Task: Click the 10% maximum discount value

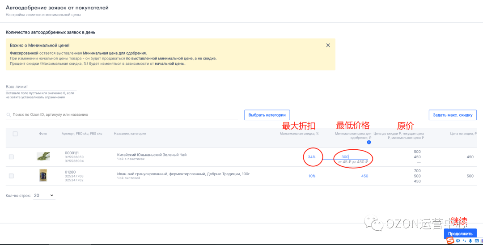Action: (312, 176)
